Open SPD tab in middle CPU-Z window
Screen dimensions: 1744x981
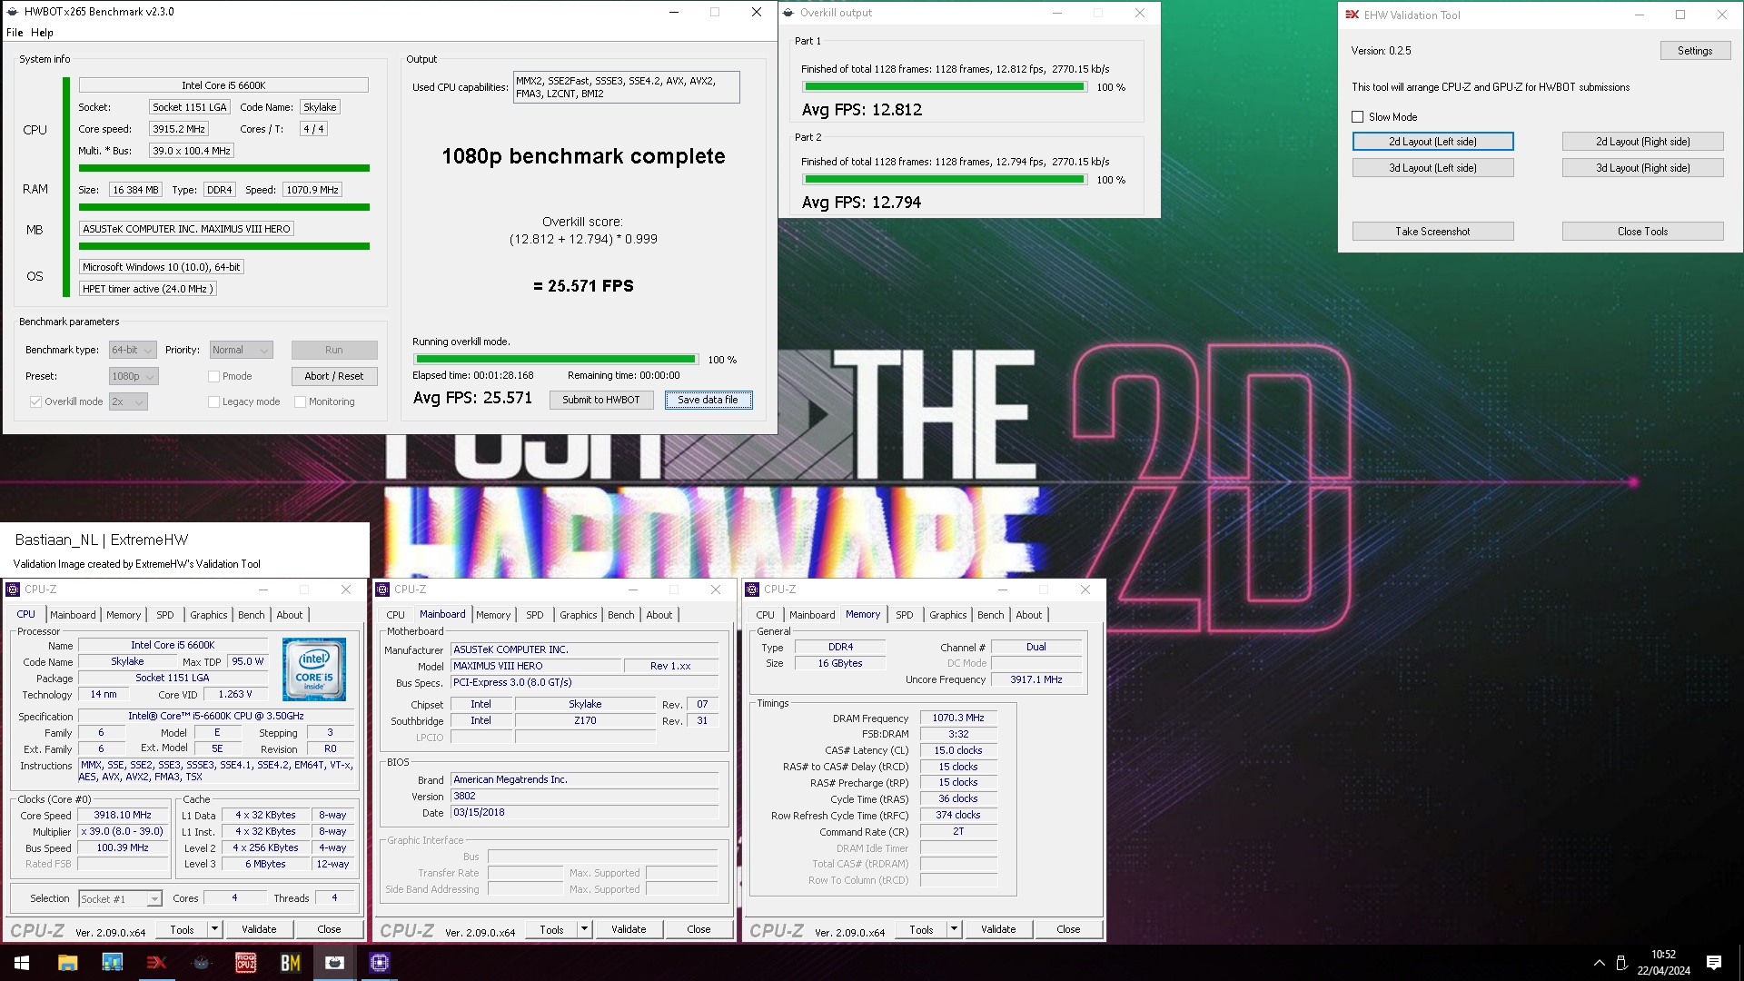(x=535, y=615)
